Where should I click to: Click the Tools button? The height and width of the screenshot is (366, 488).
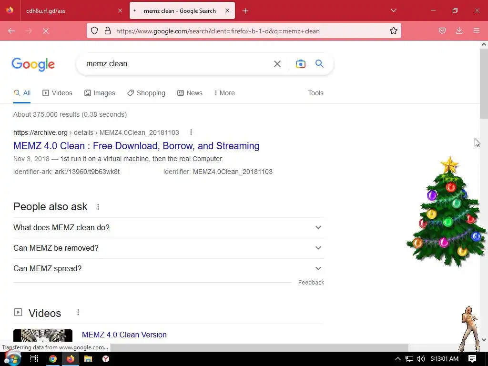coord(315,93)
